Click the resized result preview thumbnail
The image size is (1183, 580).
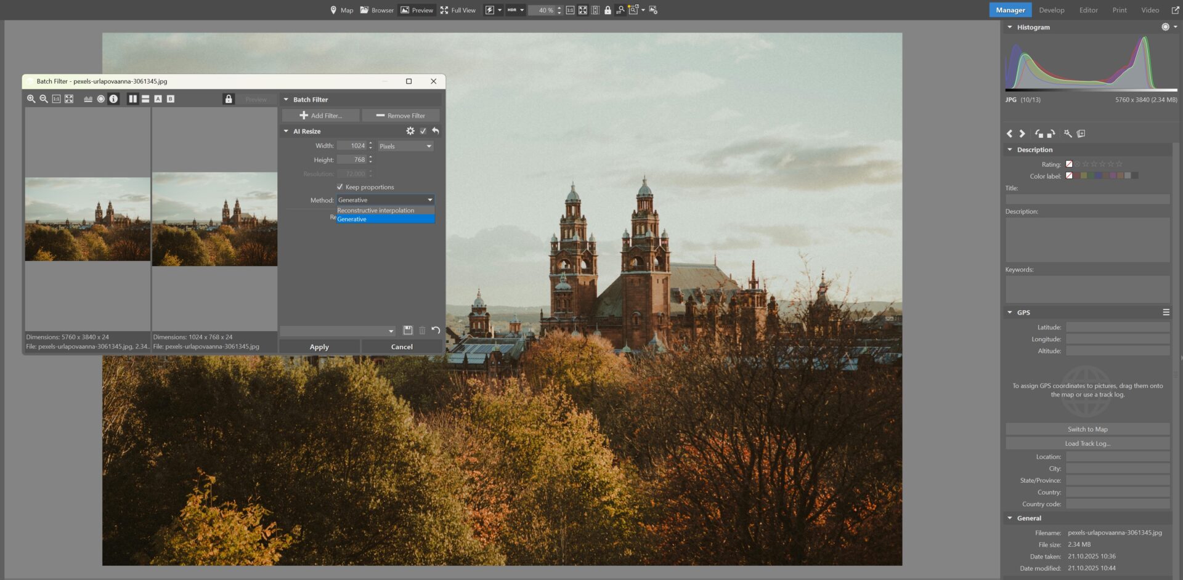click(214, 219)
